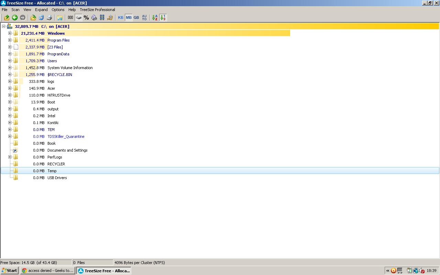Click the muted volume tray icon

pyautogui.click(x=422, y=271)
